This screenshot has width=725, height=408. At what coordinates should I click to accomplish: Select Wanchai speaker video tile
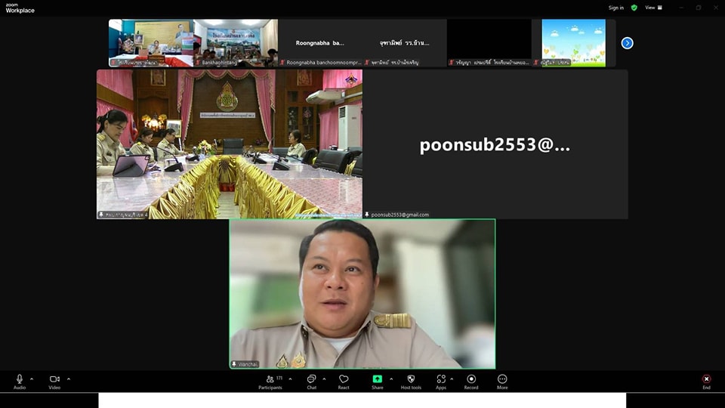point(362,294)
